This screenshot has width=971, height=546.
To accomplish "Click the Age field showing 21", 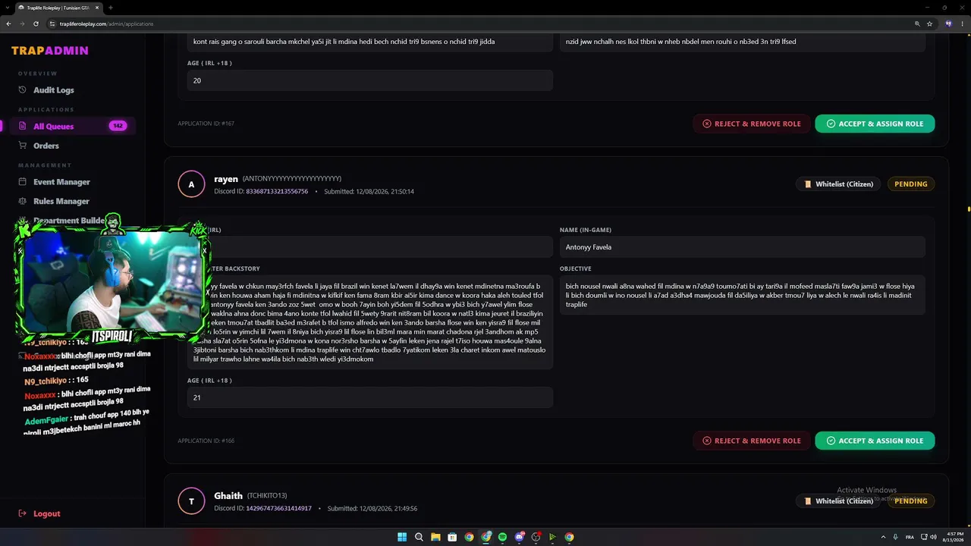I will point(369,397).
